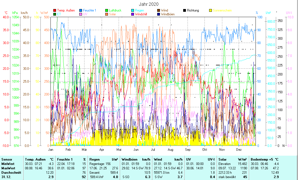Click the '55971.0 km' wind run value
Image resolution: width=298 pixels, height=180 pixels.
[162, 173]
